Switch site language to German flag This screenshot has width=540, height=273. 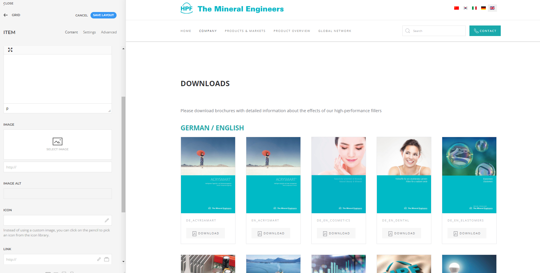[x=483, y=8]
